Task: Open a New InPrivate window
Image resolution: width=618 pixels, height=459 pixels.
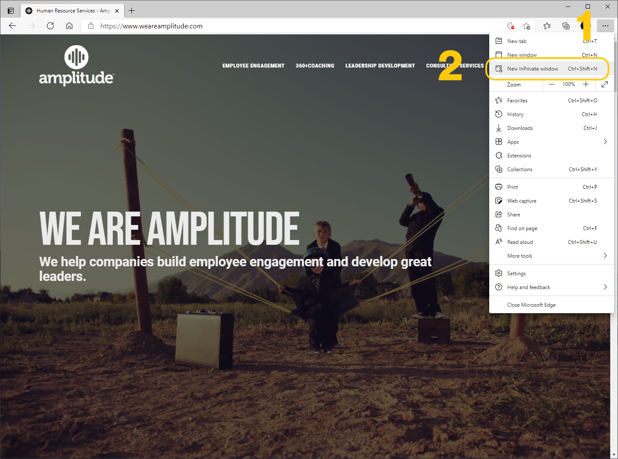Action: click(x=551, y=68)
